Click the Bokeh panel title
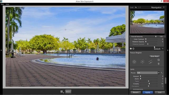 tap(157, 49)
